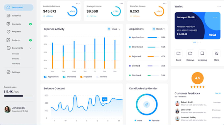Click the Current sales progress bar
The width and height of the screenshot is (224, 125).
(18, 96)
